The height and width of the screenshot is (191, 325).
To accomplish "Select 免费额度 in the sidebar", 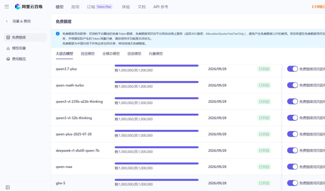I will 25,37.
